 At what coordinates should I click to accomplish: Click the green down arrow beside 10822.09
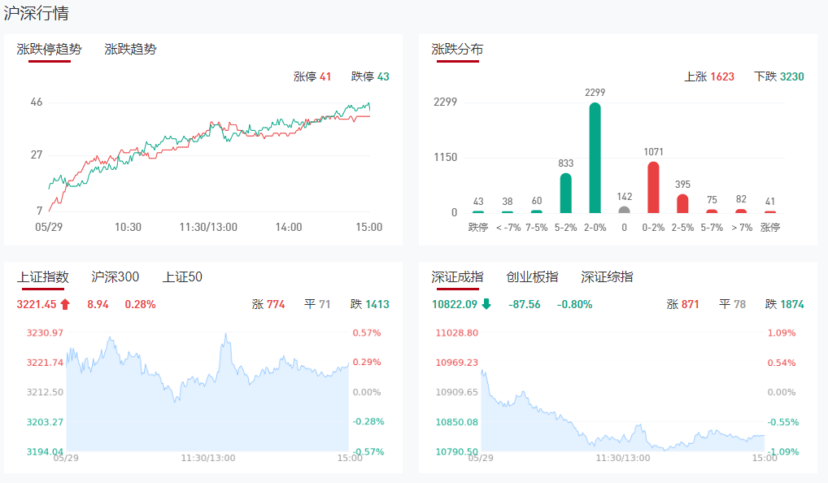[486, 304]
